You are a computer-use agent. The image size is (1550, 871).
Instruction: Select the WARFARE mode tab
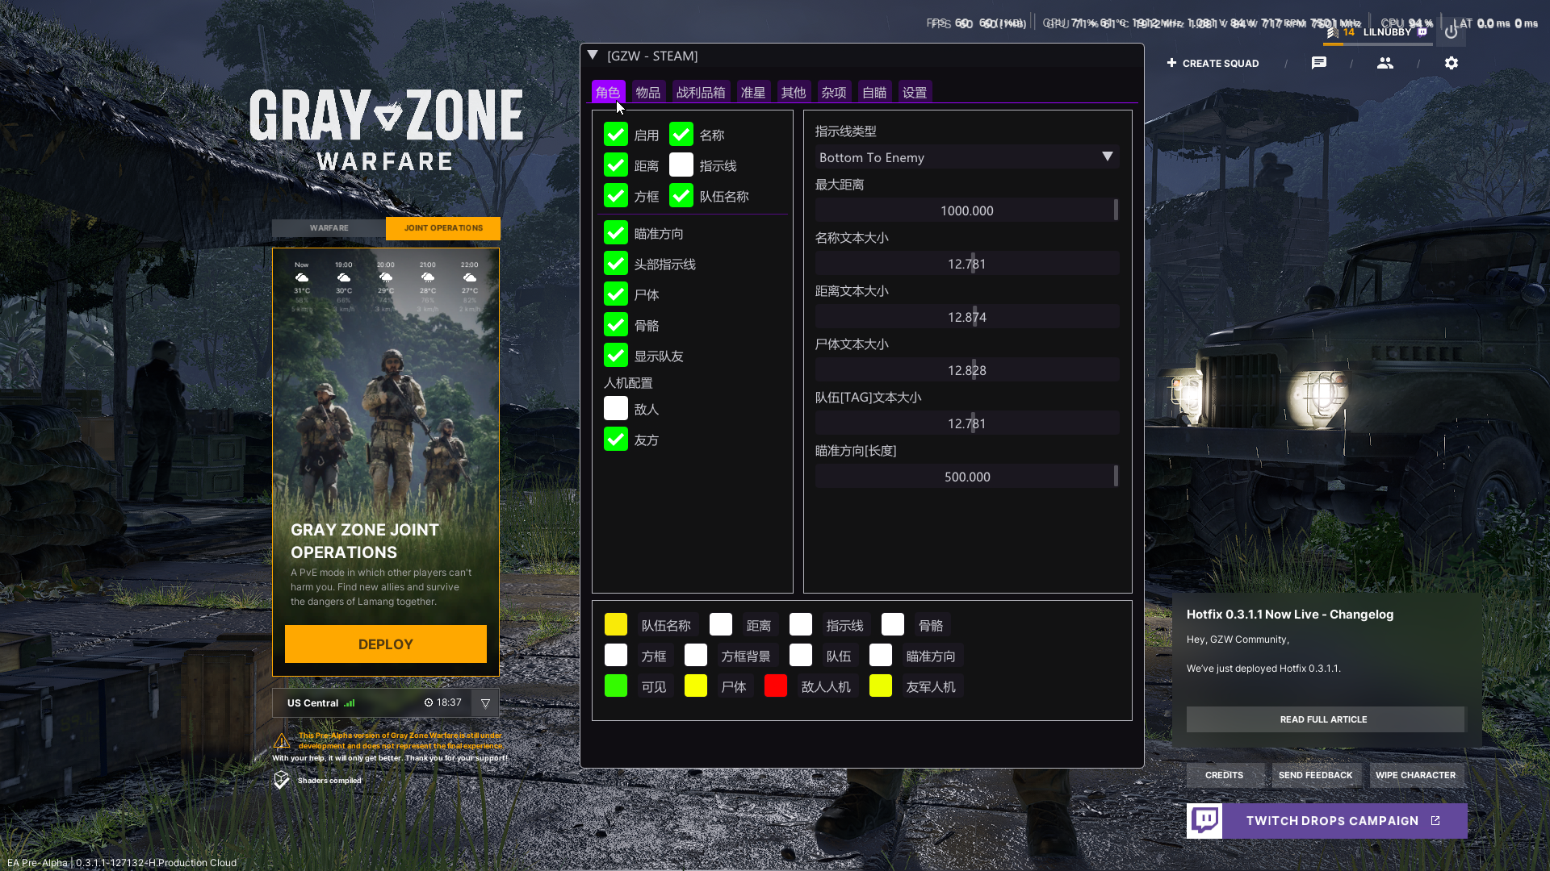[329, 228]
